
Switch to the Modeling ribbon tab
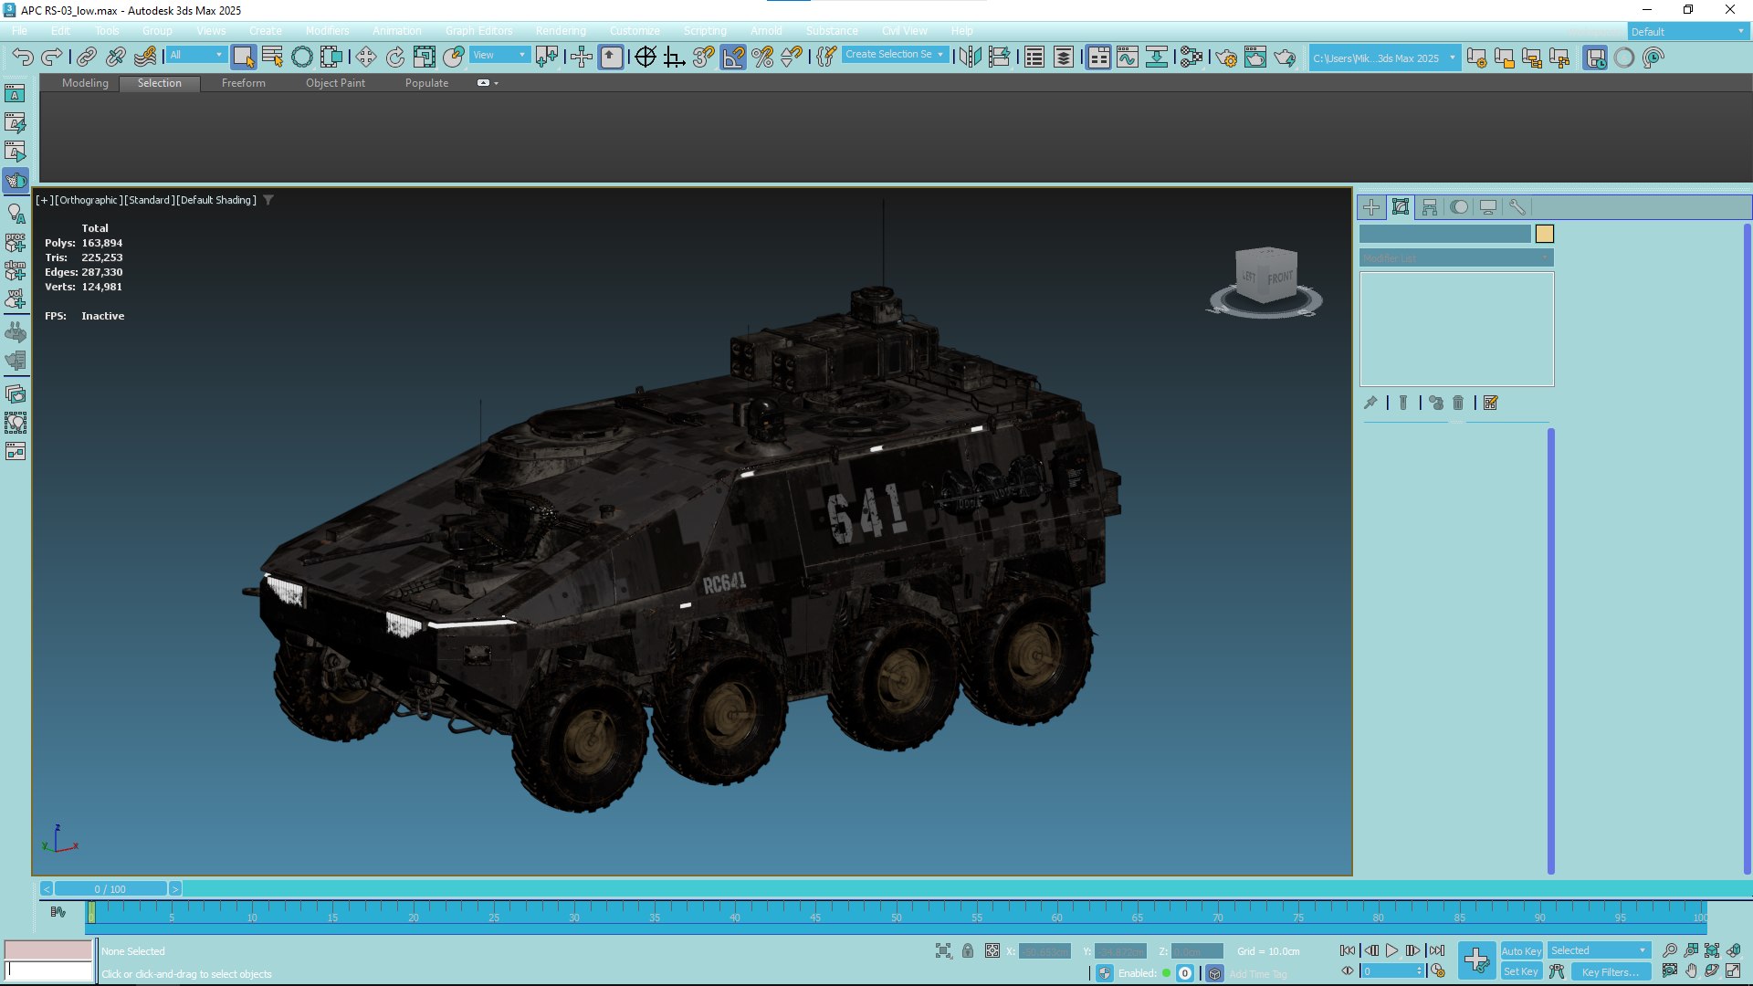tap(85, 83)
